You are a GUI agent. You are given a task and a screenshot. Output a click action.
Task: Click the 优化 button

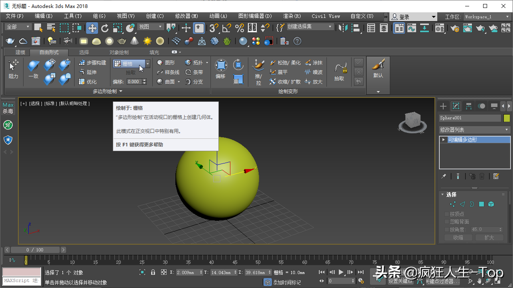pos(88,82)
